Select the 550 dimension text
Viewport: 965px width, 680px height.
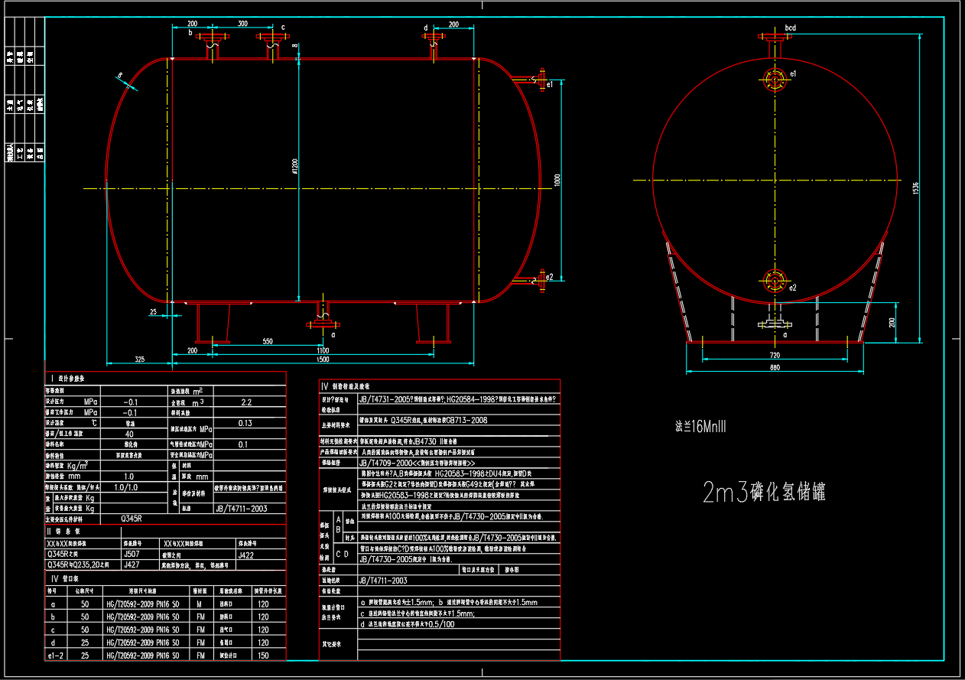(267, 341)
